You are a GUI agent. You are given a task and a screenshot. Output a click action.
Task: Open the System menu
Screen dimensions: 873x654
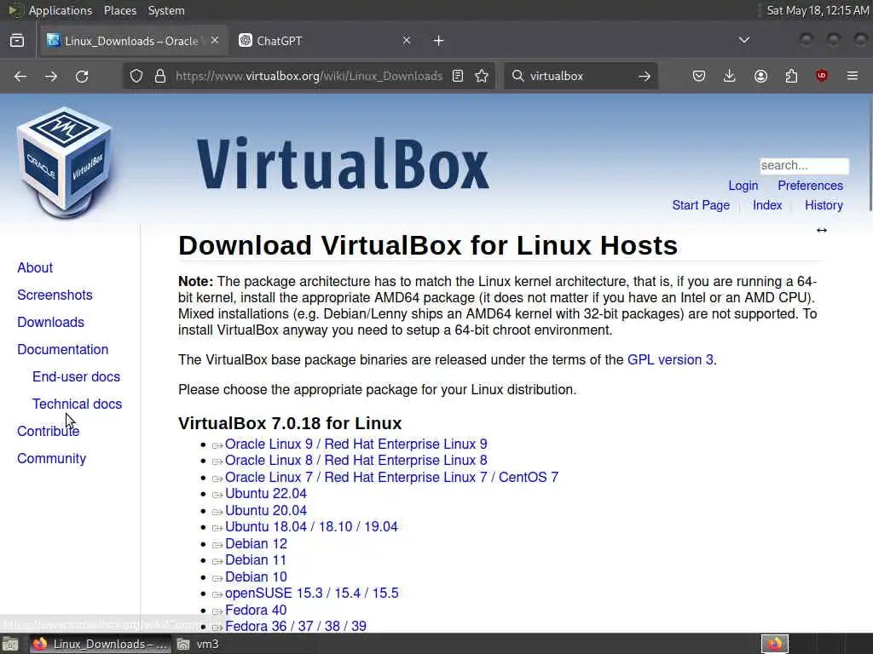click(x=166, y=10)
